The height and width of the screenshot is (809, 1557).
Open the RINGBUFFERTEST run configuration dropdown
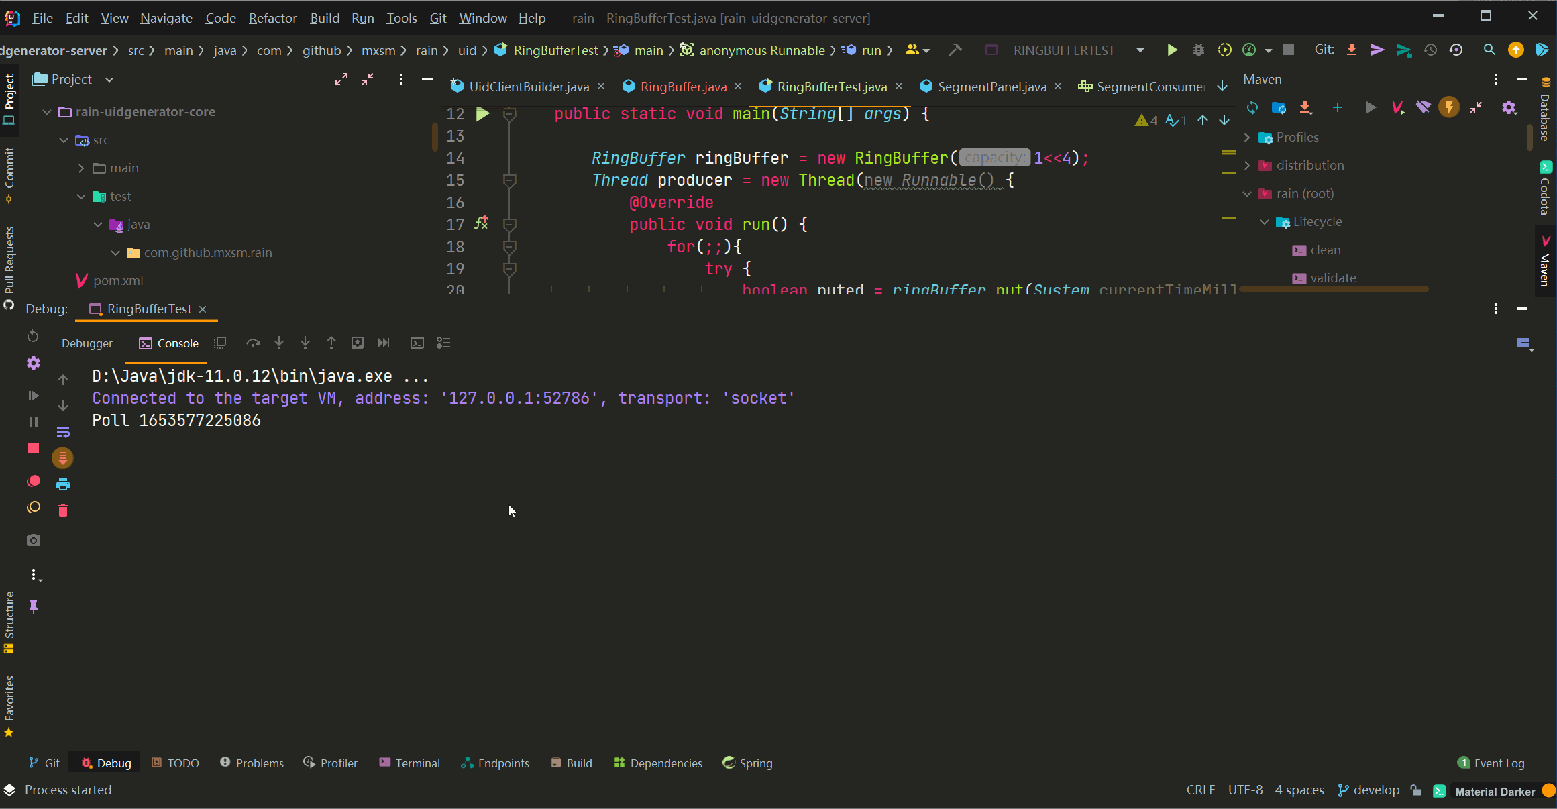click(1140, 50)
